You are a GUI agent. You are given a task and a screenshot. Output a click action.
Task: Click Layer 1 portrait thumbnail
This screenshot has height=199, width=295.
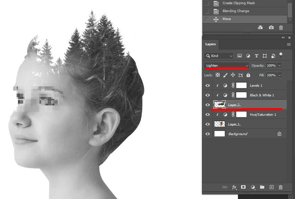coord(220,124)
